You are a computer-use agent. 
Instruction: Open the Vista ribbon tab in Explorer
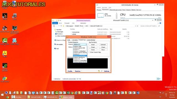[x=73, y=23]
